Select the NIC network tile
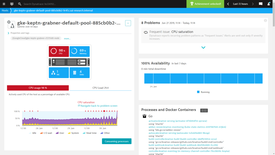Image resolution: width=275 pixels, height=155 pixels. pyautogui.click(x=59, y=73)
